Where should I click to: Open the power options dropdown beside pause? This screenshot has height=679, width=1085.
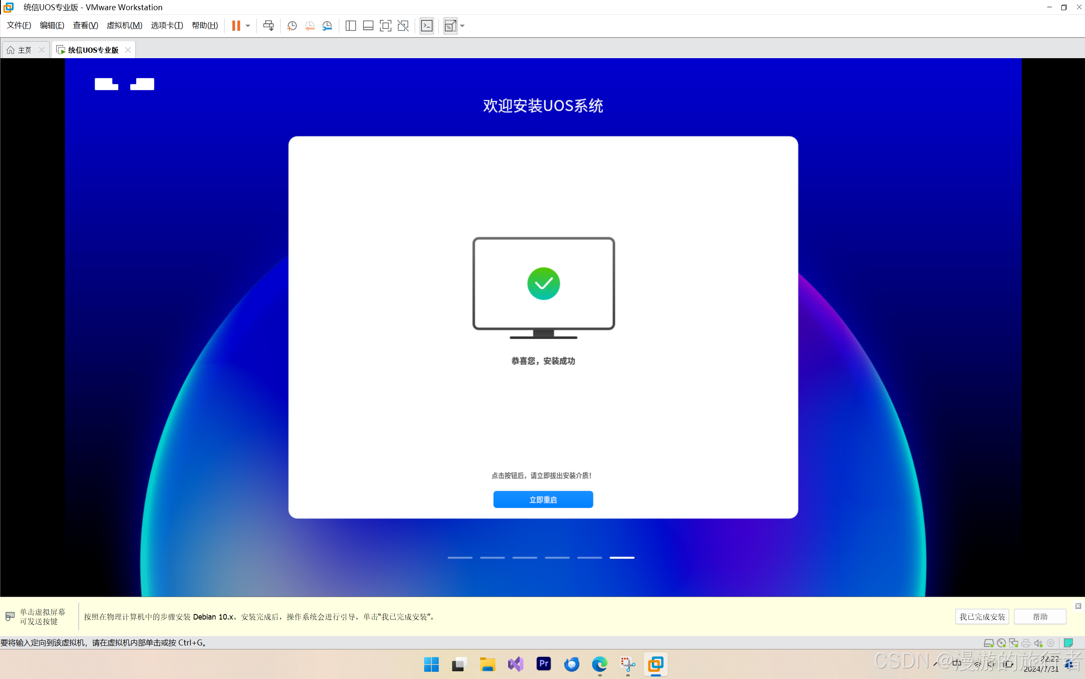248,25
